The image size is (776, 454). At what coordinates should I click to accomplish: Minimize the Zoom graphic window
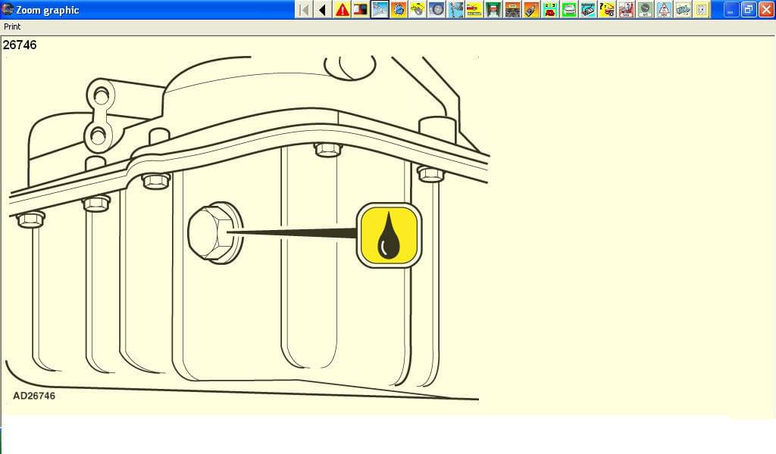point(731,9)
